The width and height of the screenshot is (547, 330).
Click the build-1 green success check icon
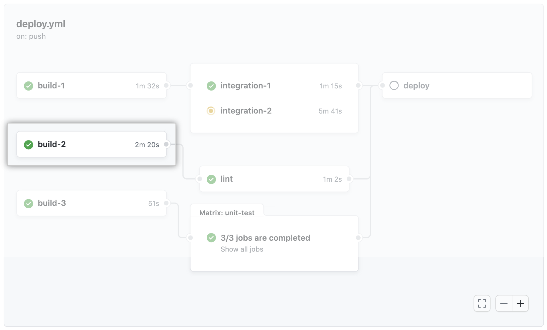tap(29, 86)
